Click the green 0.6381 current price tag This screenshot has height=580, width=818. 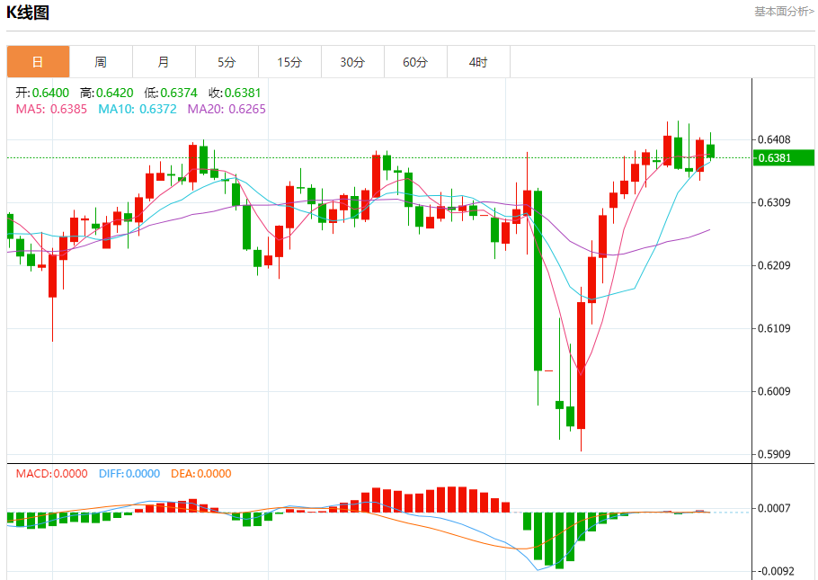(x=784, y=157)
